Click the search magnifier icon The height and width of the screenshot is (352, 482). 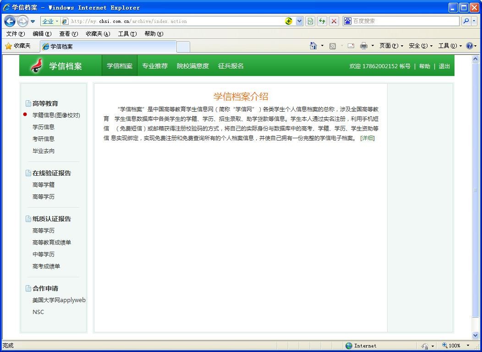coord(466,21)
